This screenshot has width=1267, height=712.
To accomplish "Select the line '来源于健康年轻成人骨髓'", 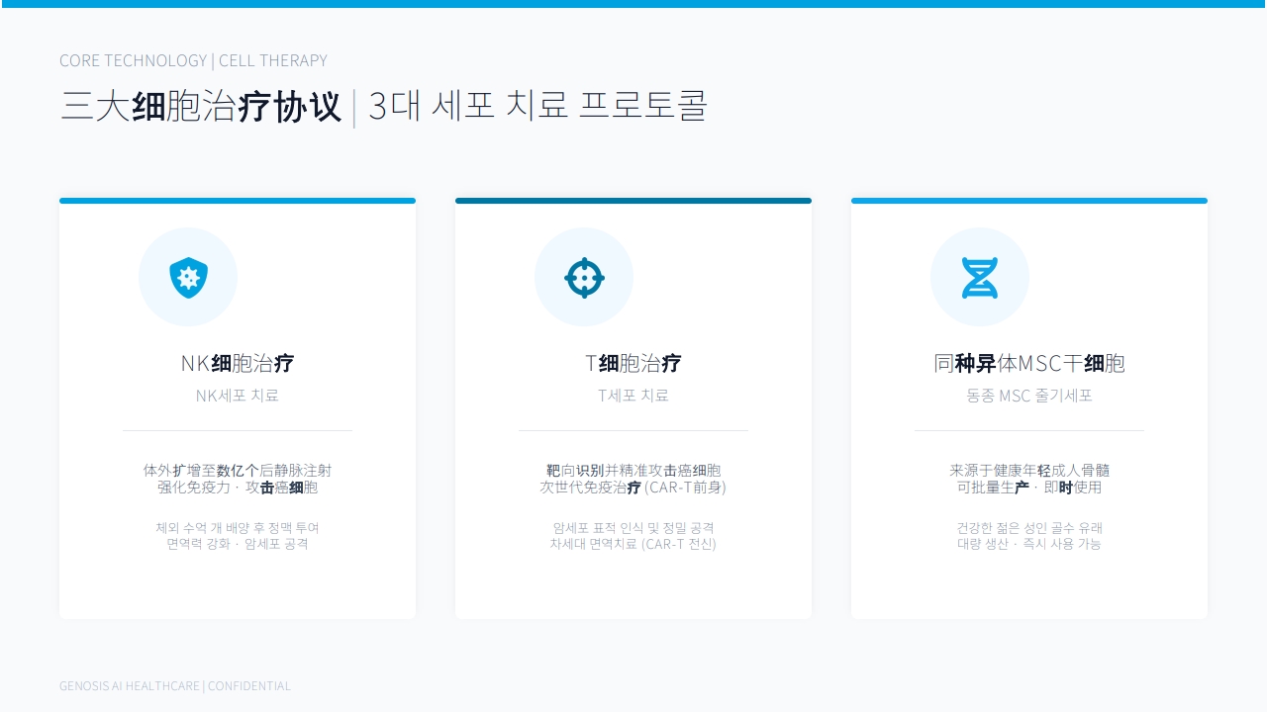I will point(1029,471).
